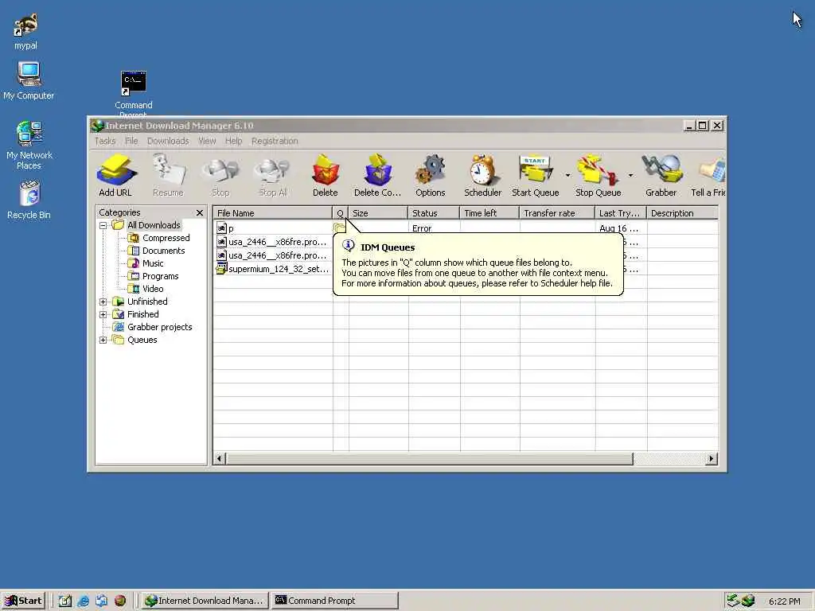Click the horizontal scrollbar thumb

pos(429,458)
